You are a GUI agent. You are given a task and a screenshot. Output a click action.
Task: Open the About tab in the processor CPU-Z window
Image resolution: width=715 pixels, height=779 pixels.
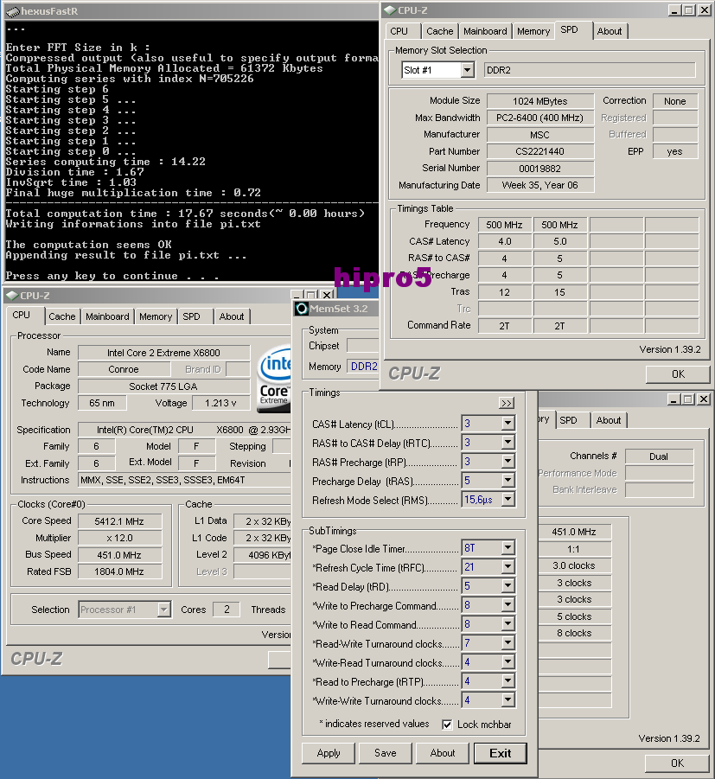(232, 316)
